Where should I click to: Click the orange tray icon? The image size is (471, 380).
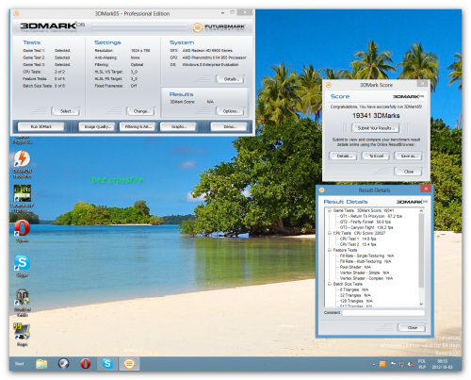tap(382, 364)
